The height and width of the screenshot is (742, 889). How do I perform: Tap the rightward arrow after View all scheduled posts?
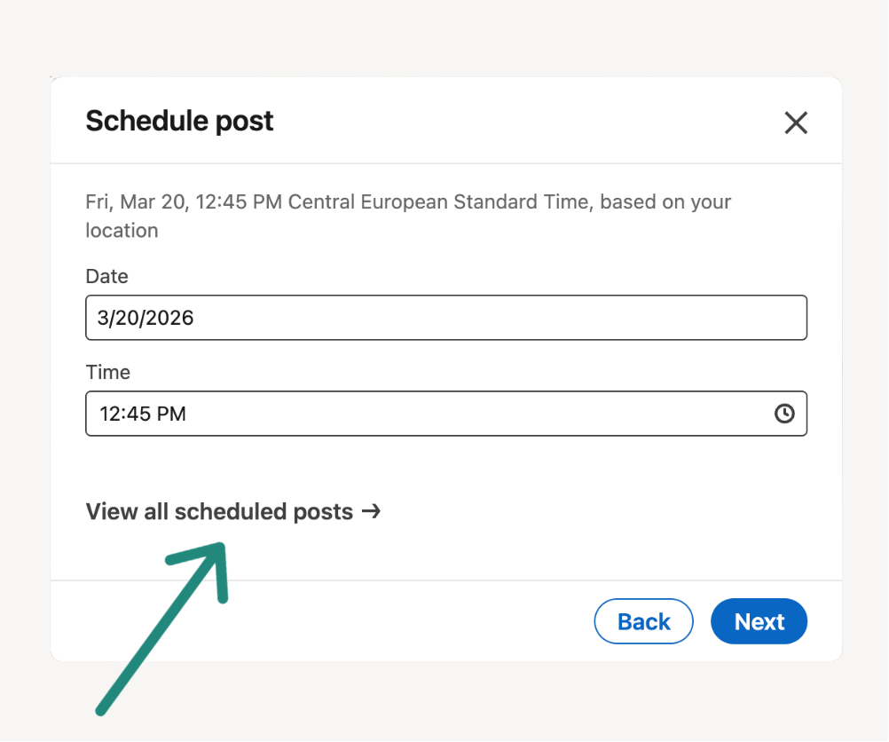[x=374, y=511]
